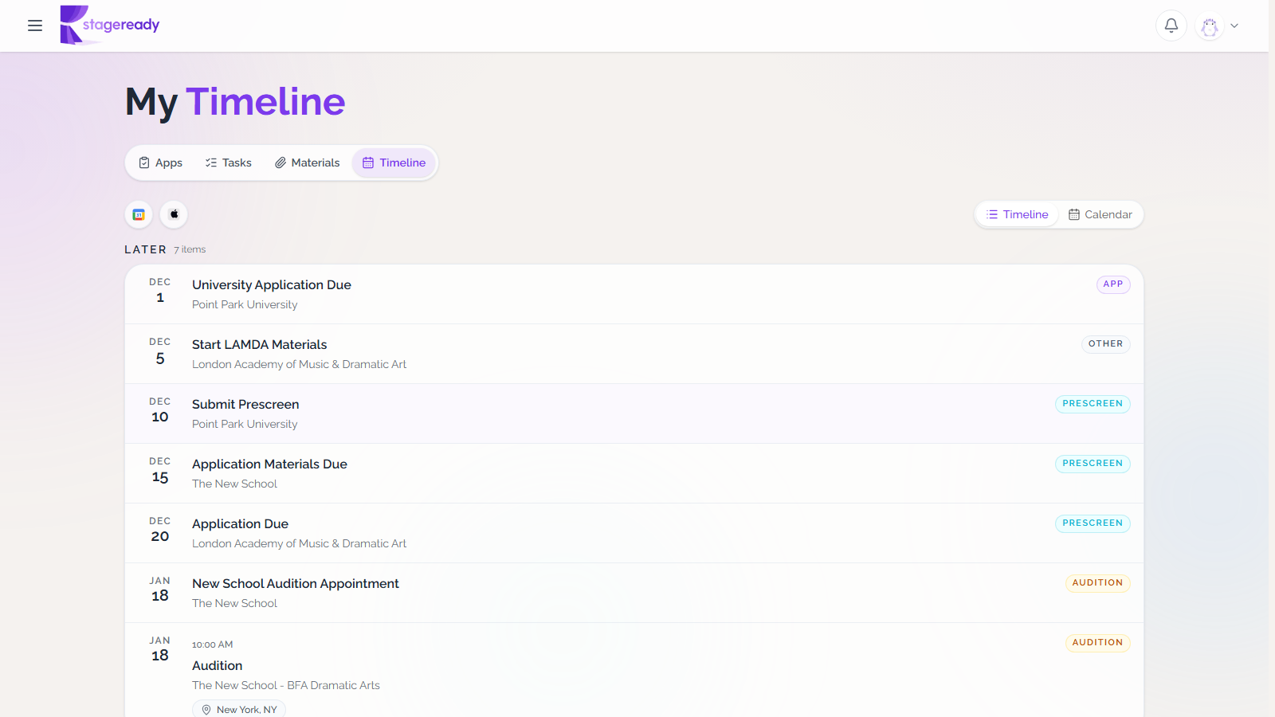The image size is (1275, 717).
Task: Open the notifications bell
Action: pyautogui.click(x=1171, y=25)
